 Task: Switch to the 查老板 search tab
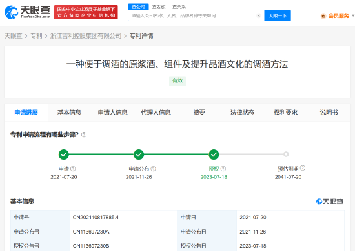(159, 7)
